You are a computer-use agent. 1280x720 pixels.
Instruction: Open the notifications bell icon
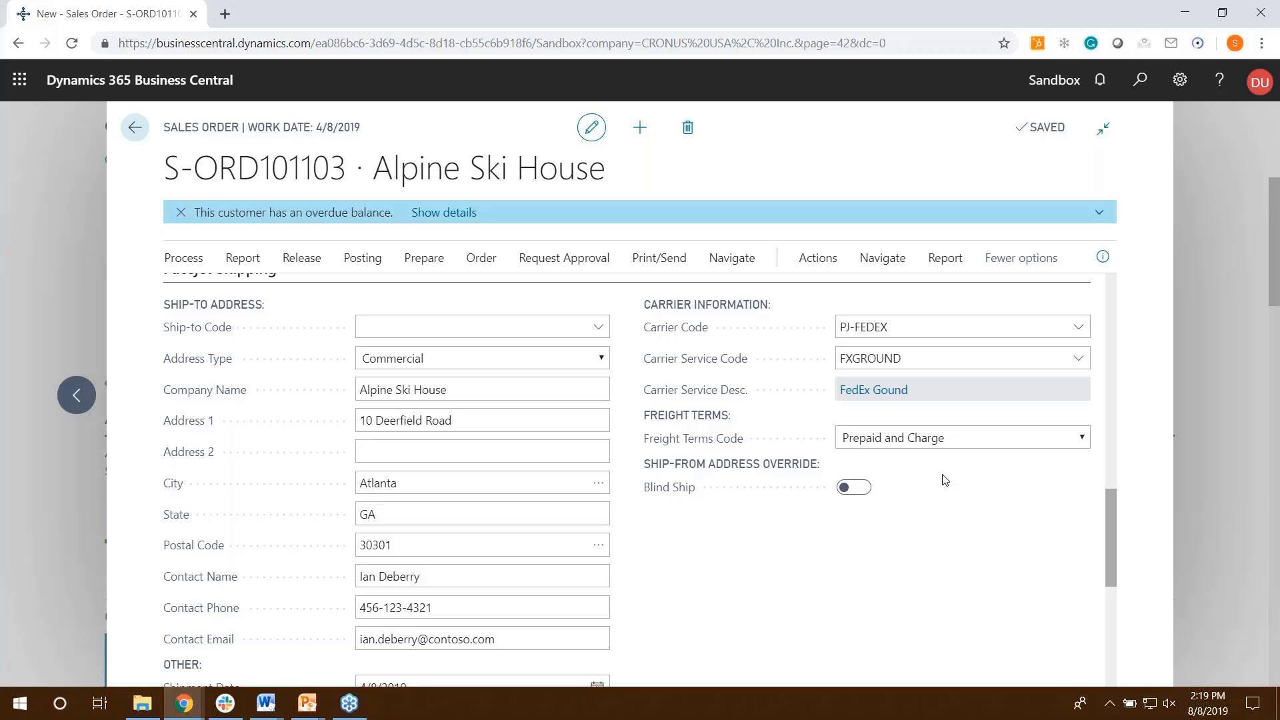point(1100,80)
